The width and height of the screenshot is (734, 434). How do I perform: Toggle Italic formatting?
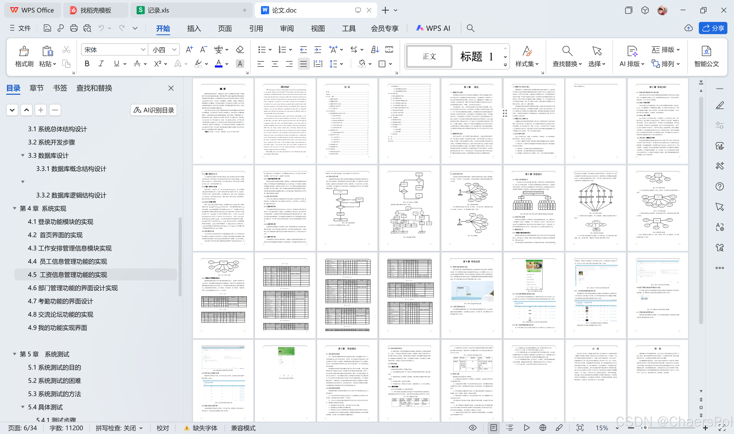click(x=101, y=64)
